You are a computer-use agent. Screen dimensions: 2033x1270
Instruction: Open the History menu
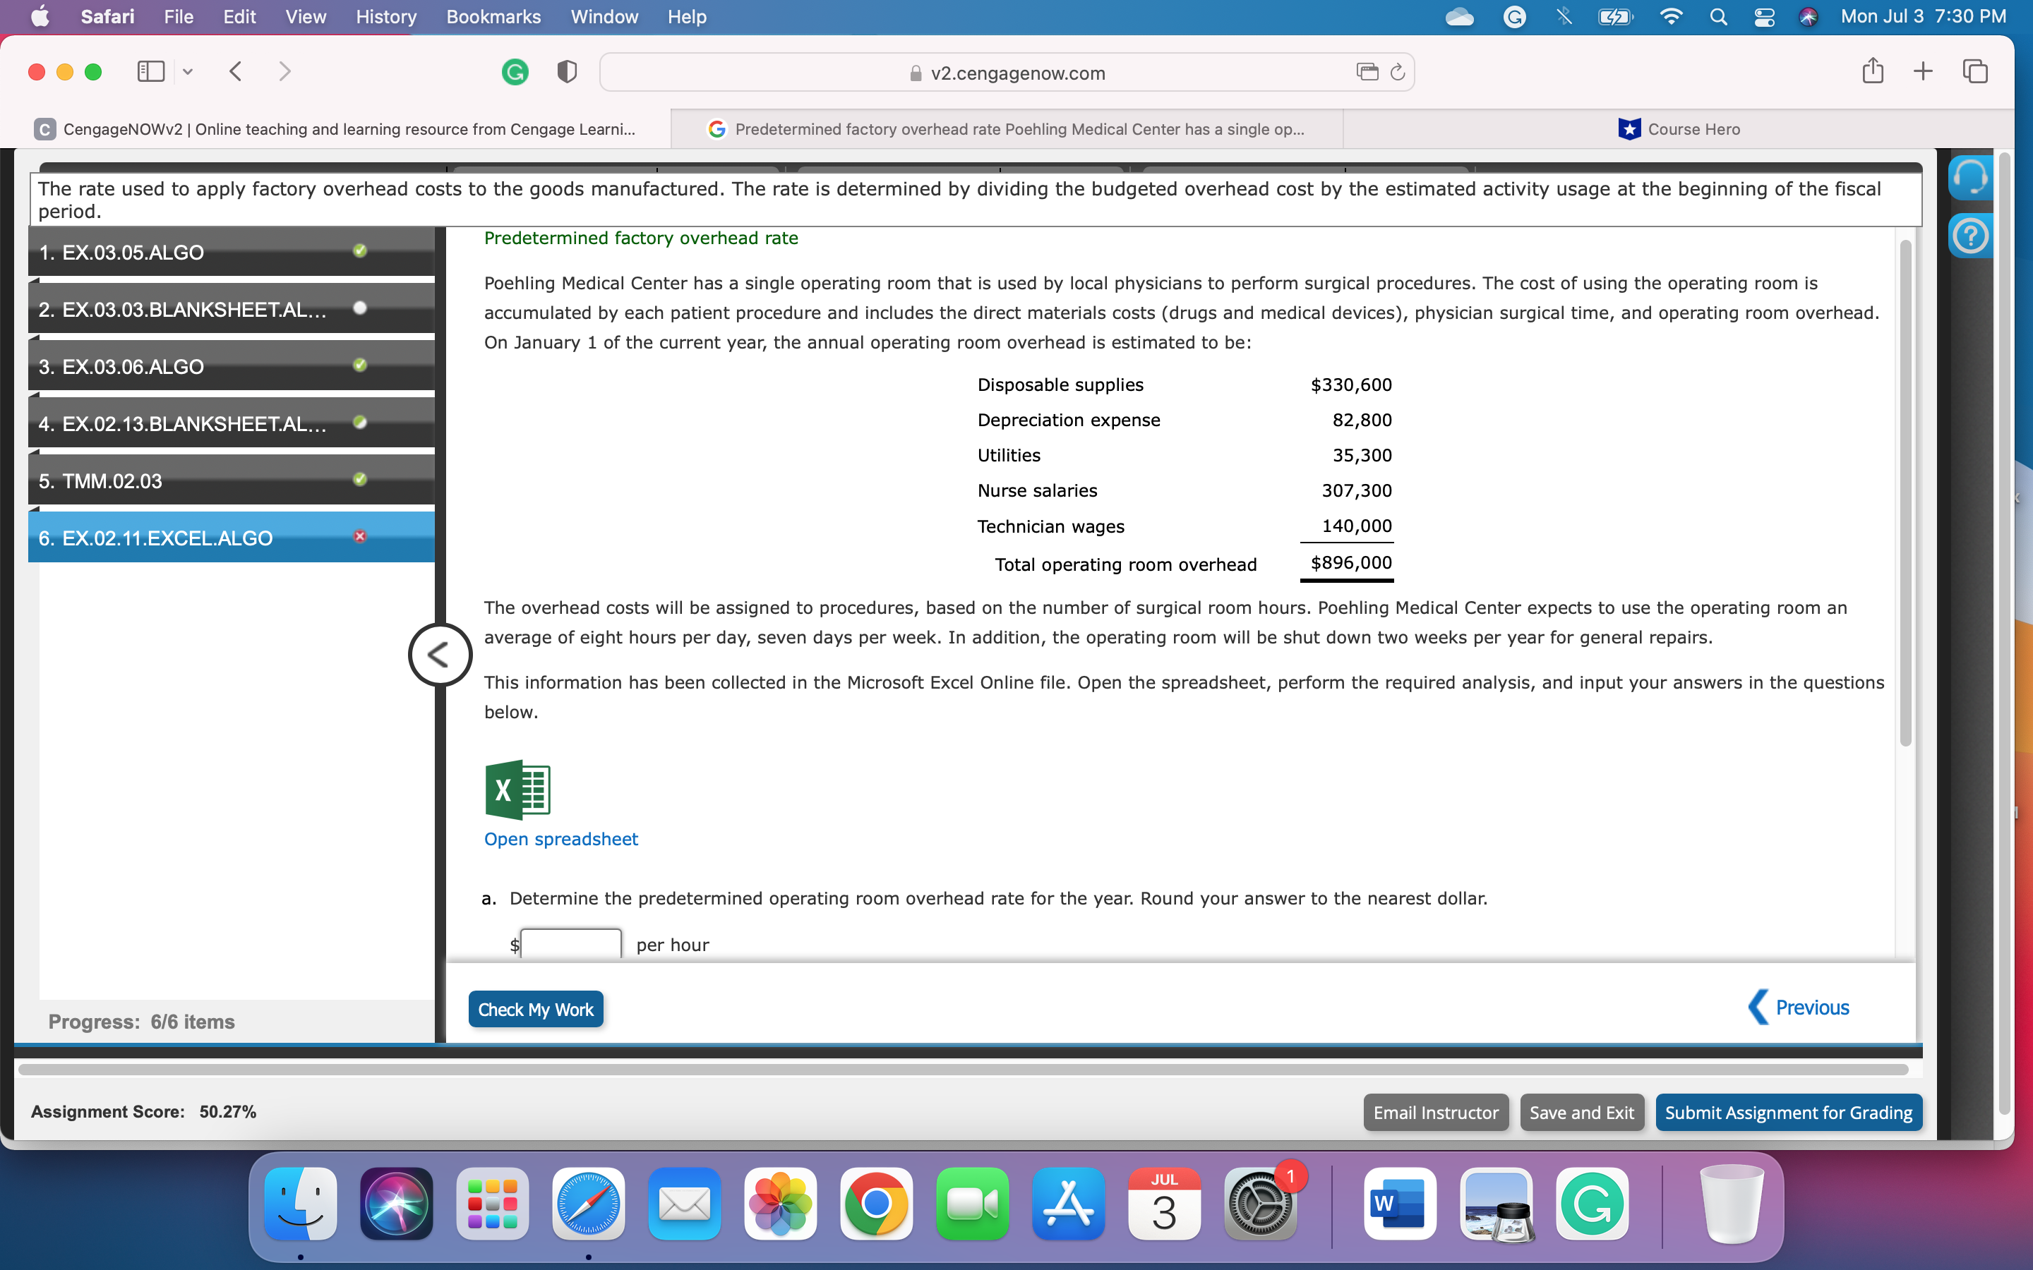click(x=385, y=17)
